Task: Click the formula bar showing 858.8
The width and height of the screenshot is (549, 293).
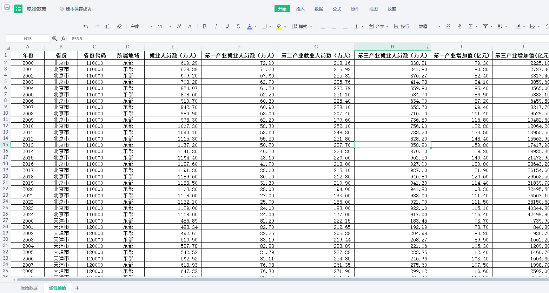Action: click(x=309, y=39)
